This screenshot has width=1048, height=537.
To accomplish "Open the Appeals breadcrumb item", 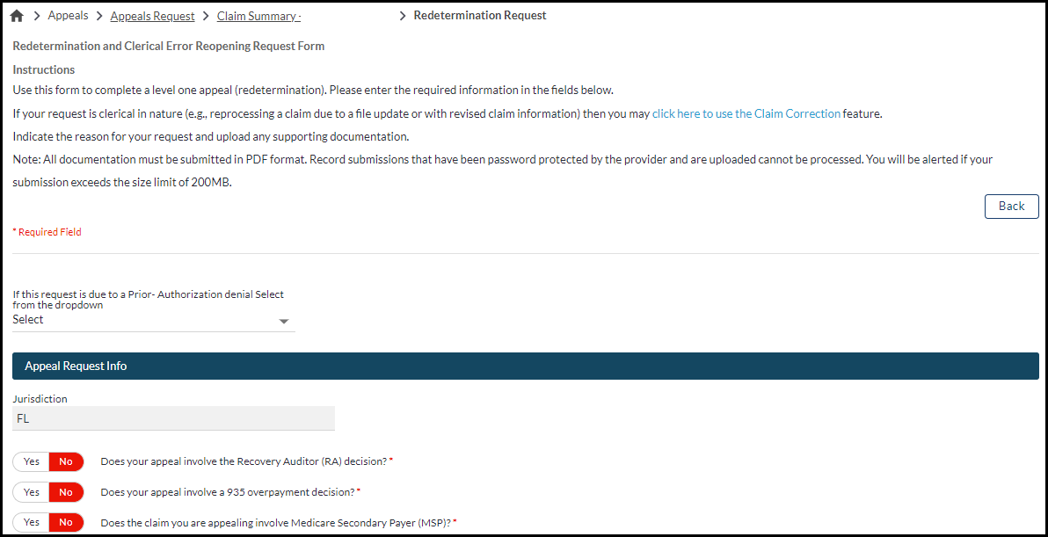I will 69,15.
